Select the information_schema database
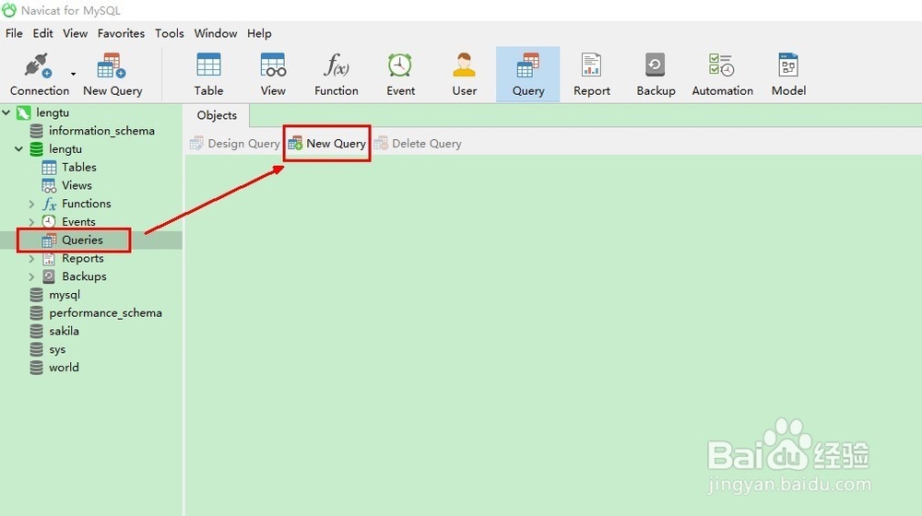922x516 pixels. (x=101, y=131)
